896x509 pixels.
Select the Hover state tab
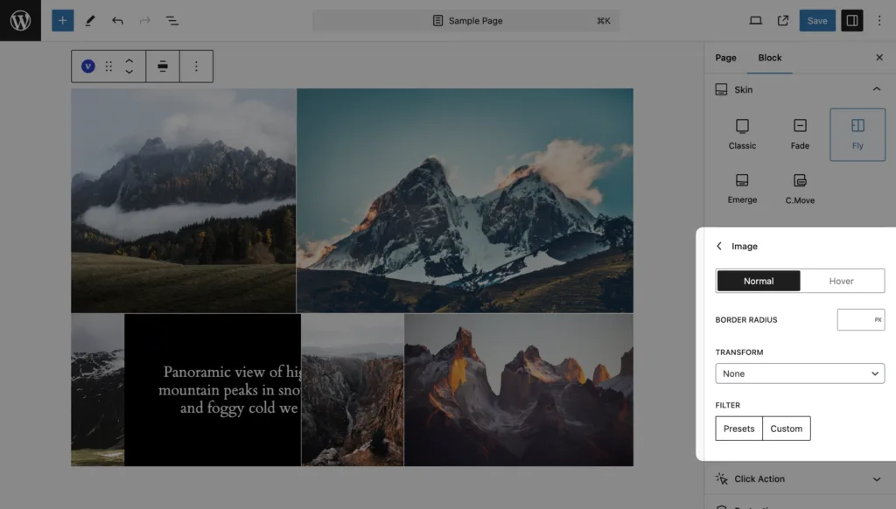click(x=841, y=281)
